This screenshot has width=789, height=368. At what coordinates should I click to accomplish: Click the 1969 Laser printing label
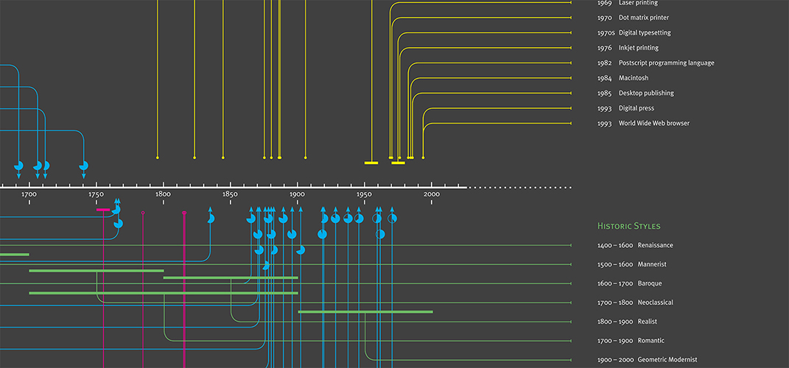pos(628,3)
